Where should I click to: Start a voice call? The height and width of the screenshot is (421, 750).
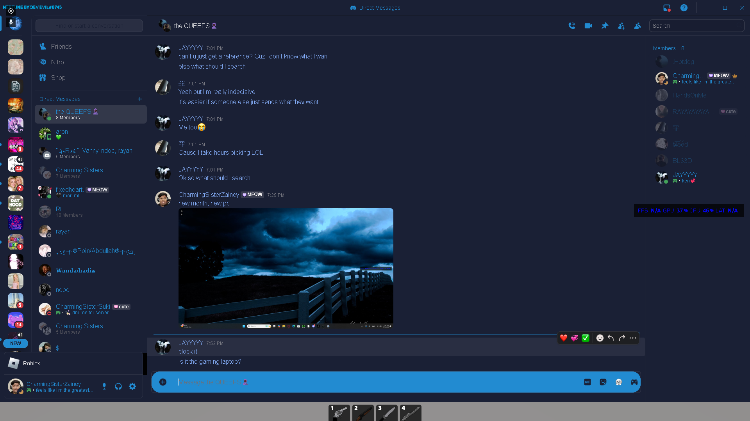tap(572, 26)
